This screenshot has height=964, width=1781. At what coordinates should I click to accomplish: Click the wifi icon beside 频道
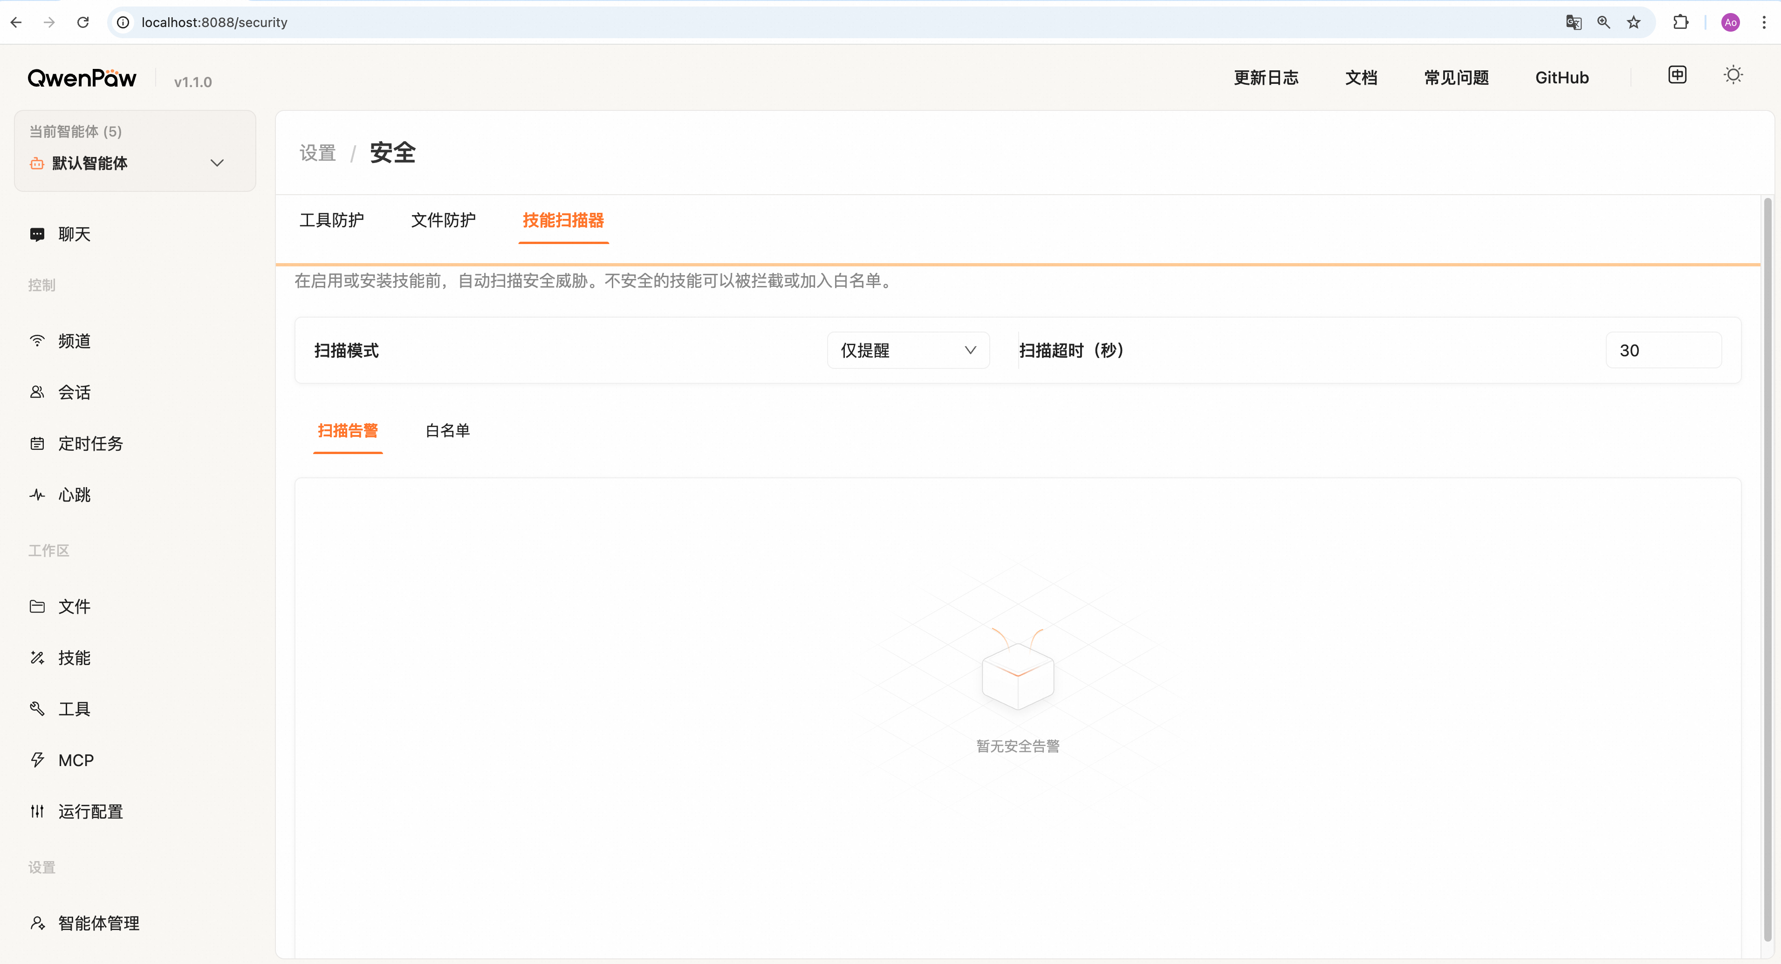pos(37,341)
